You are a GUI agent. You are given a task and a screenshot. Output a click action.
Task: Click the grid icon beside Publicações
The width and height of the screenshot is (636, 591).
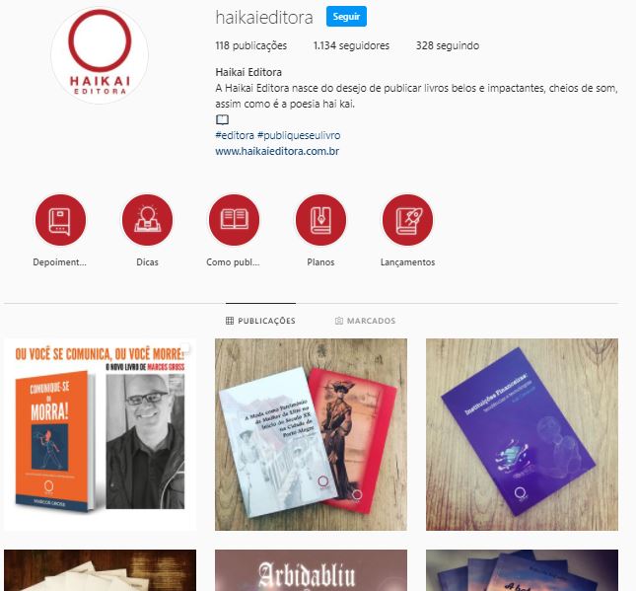tap(230, 321)
